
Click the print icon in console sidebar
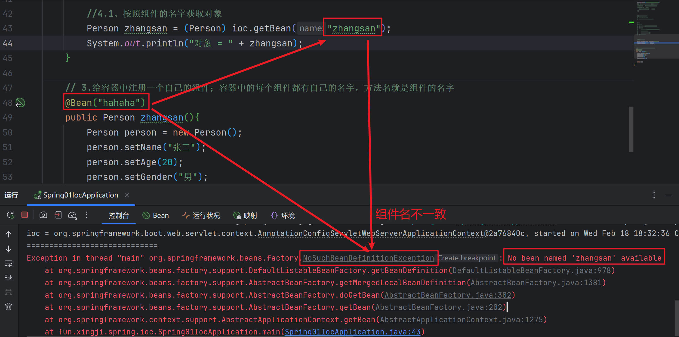tap(8, 292)
